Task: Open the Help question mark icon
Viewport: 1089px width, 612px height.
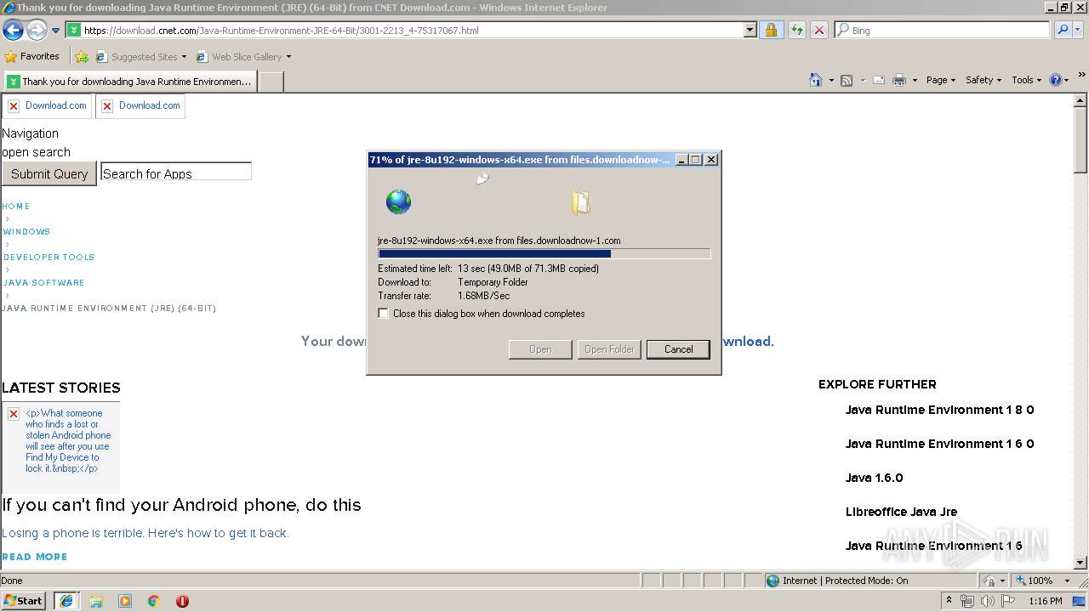Action: pos(1056,80)
